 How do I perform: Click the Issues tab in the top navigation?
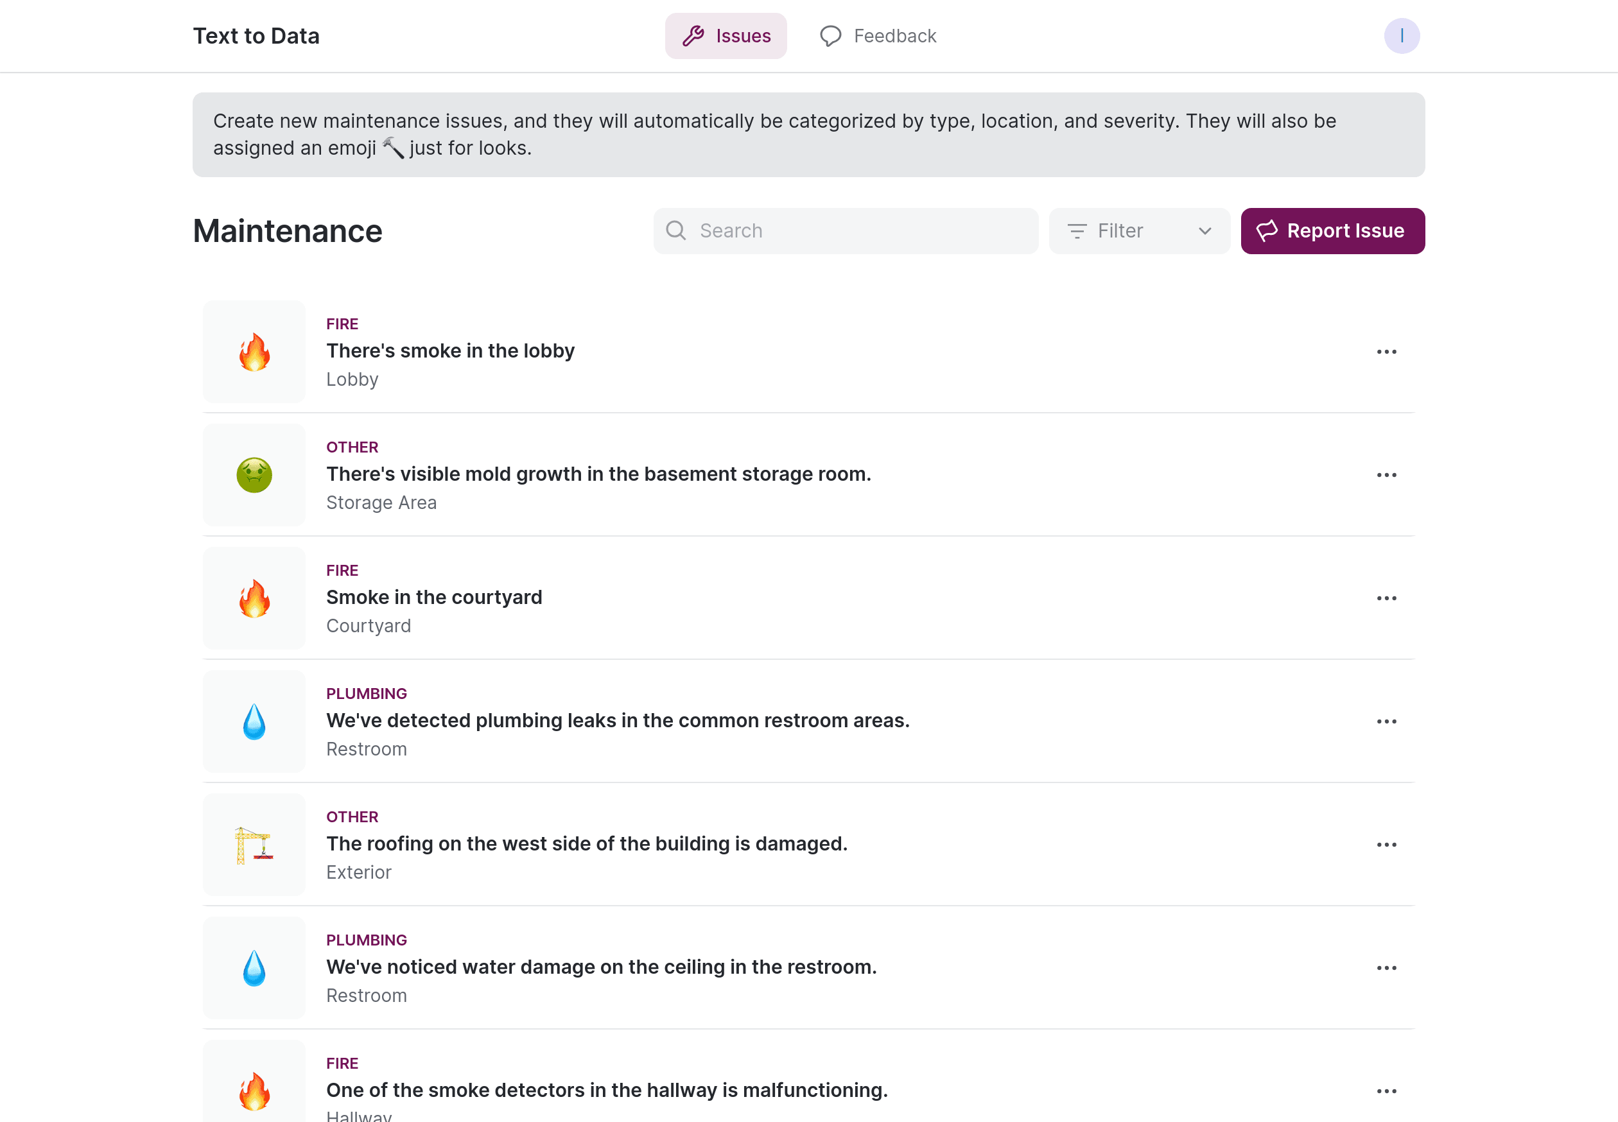coord(726,36)
